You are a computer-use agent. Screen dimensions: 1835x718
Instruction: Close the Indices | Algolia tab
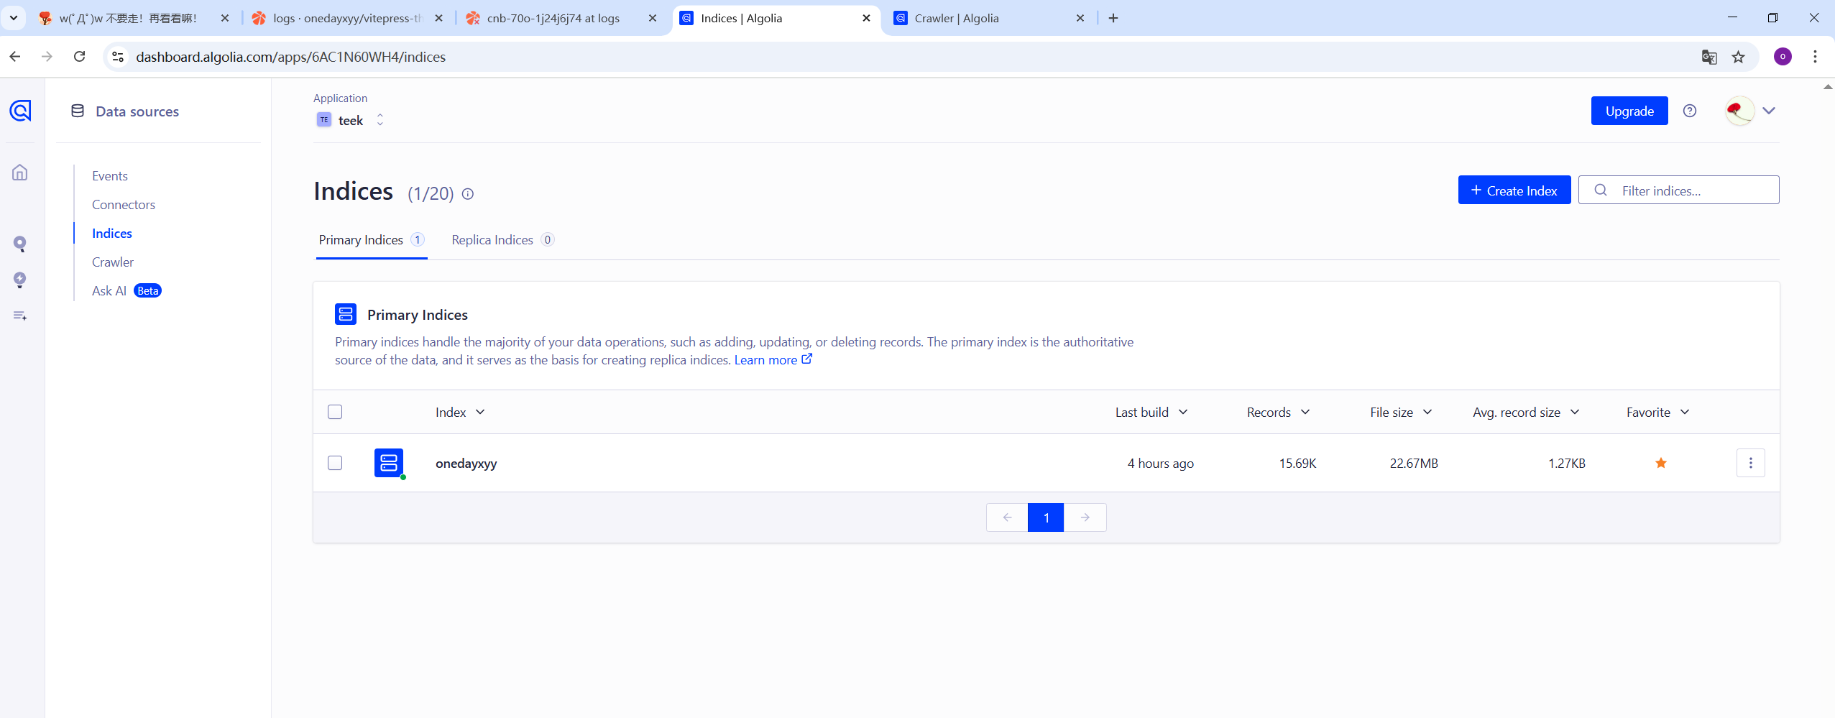(x=867, y=18)
